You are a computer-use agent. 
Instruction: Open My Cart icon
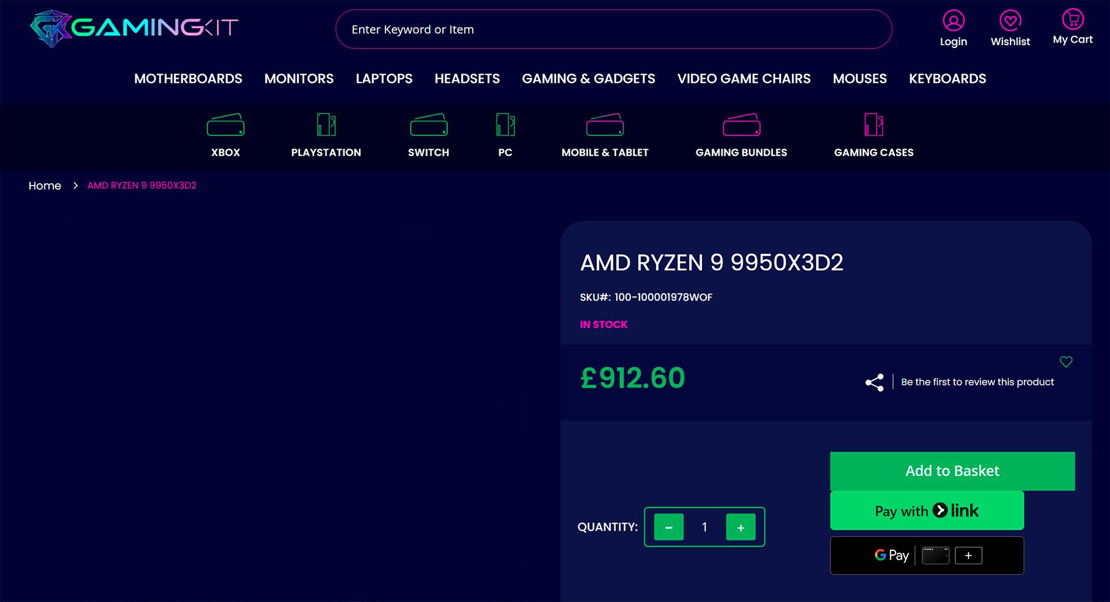click(x=1072, y=20)
